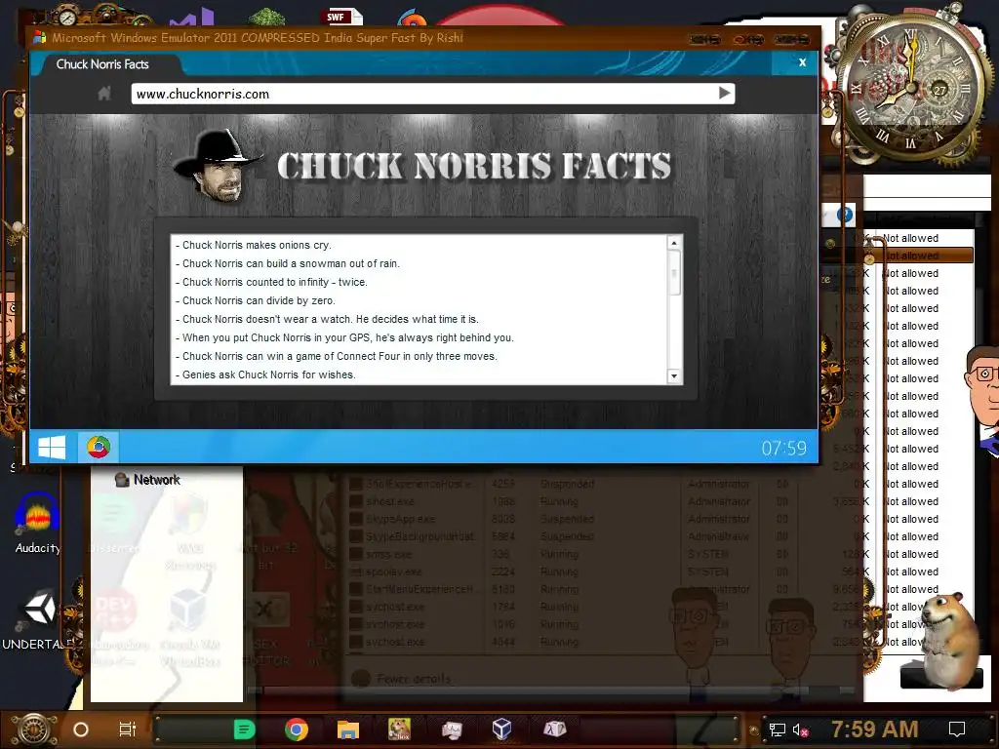This screenshot has width=999, height=749.
Task: Click the emulator taskbar Chrome browser icon
Action: point(99,447)
